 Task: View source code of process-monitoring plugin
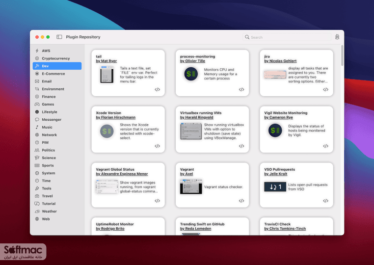(241, 89)
